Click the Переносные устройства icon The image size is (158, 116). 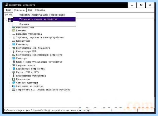[13, 69]
